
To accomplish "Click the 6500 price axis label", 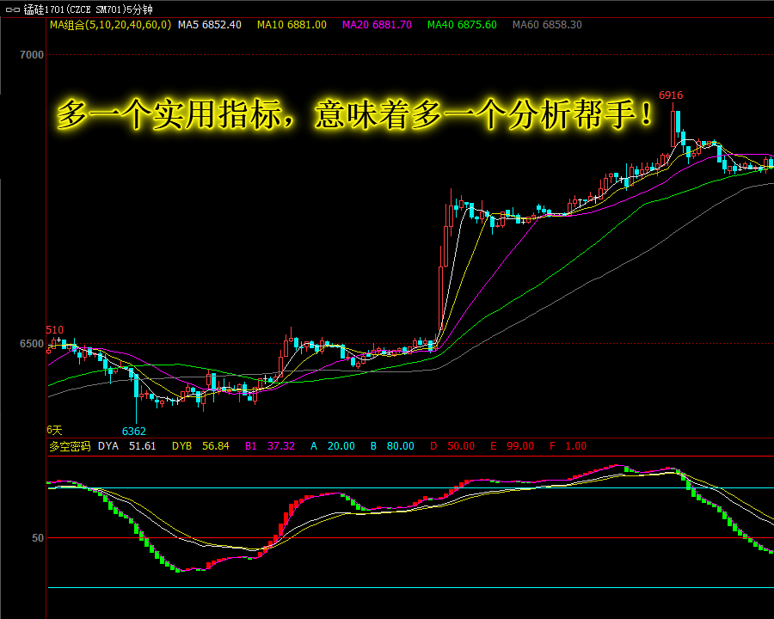I will point(32,344).
